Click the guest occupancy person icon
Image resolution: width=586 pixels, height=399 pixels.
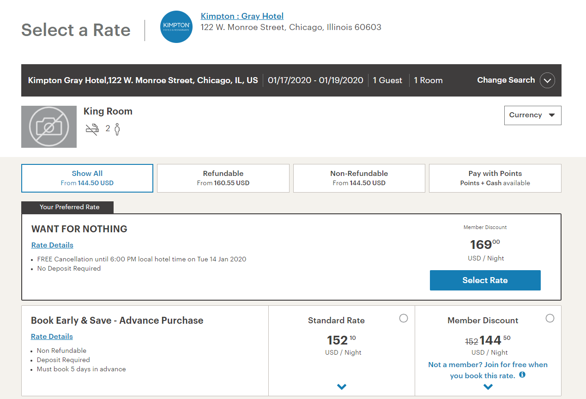point(117,129)
